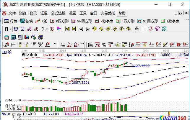Click the Up=3109.1024 value

[x=76, y=55]
